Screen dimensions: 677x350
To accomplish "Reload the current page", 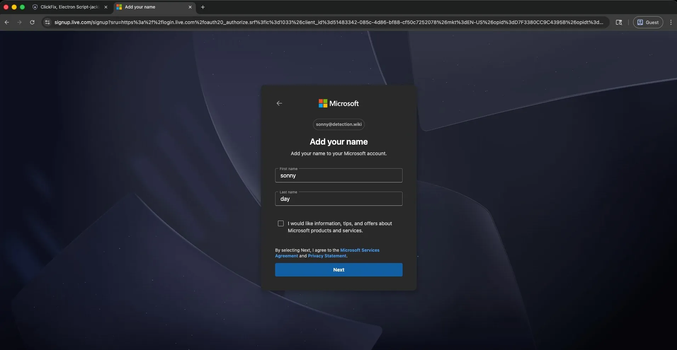I will pyautogui.click(x=32, y=22).
